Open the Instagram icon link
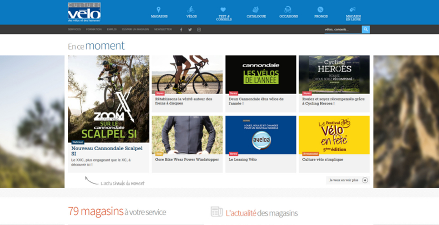 (199, 30)
